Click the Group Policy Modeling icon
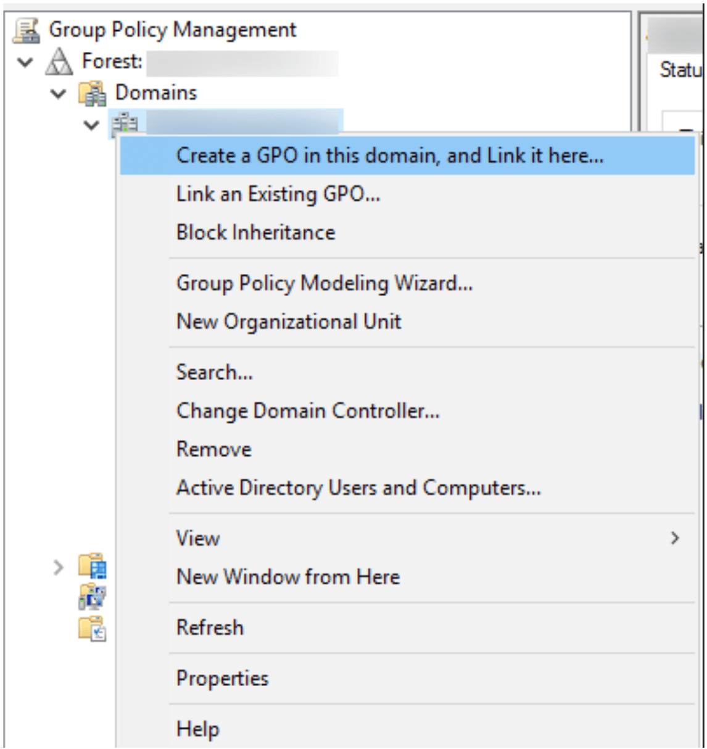This screenshot has height=749, width=707. pos(93,597)
